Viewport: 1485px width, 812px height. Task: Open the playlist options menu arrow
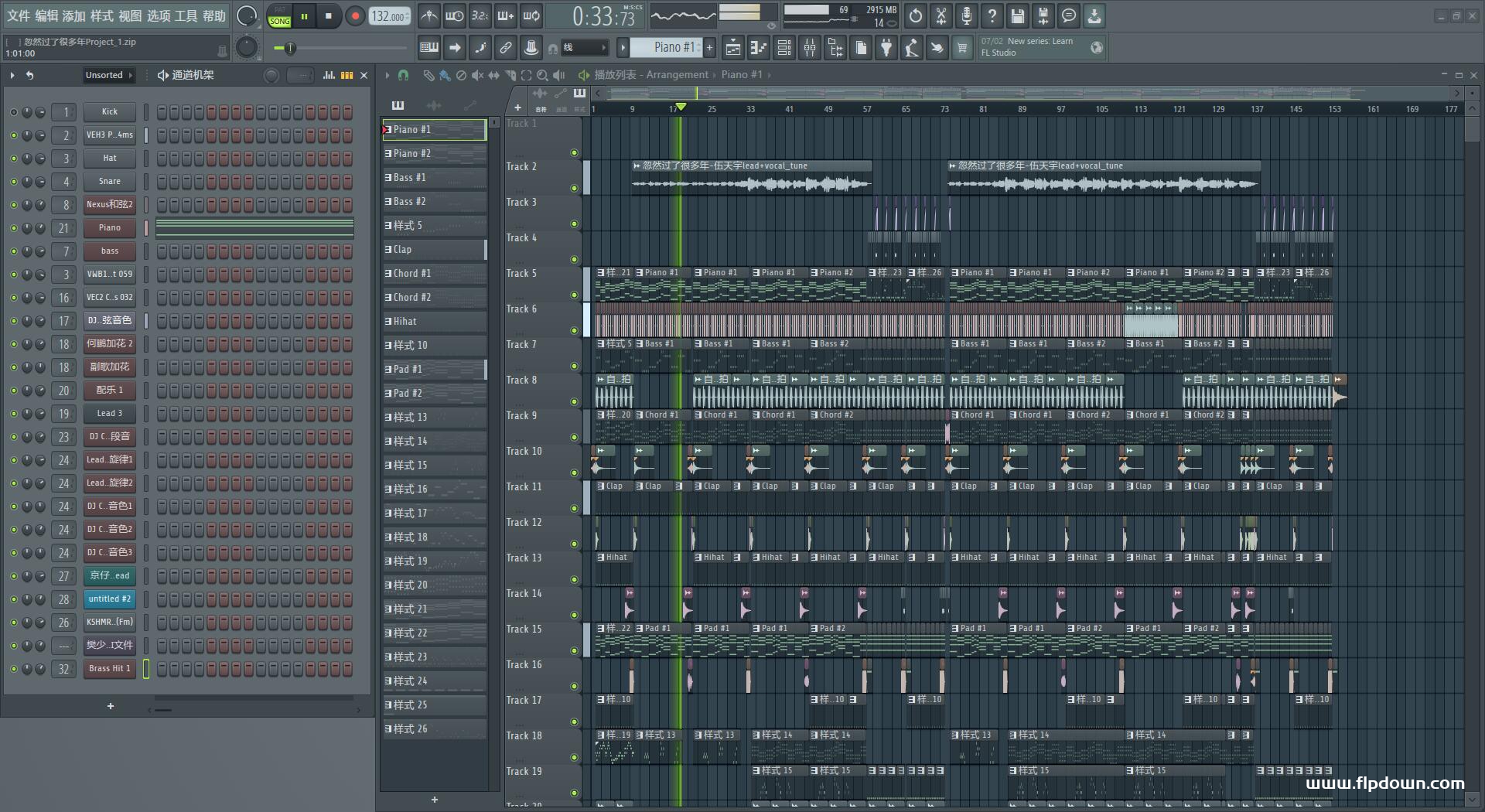coord(387,75)
